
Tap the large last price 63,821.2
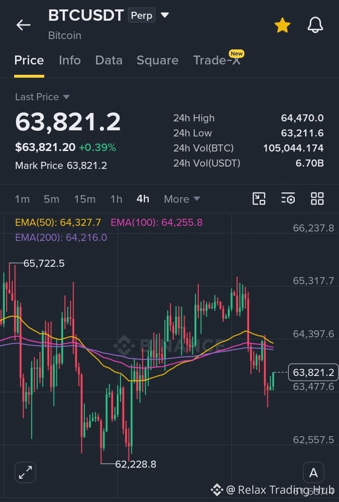[x=68, y=122]
